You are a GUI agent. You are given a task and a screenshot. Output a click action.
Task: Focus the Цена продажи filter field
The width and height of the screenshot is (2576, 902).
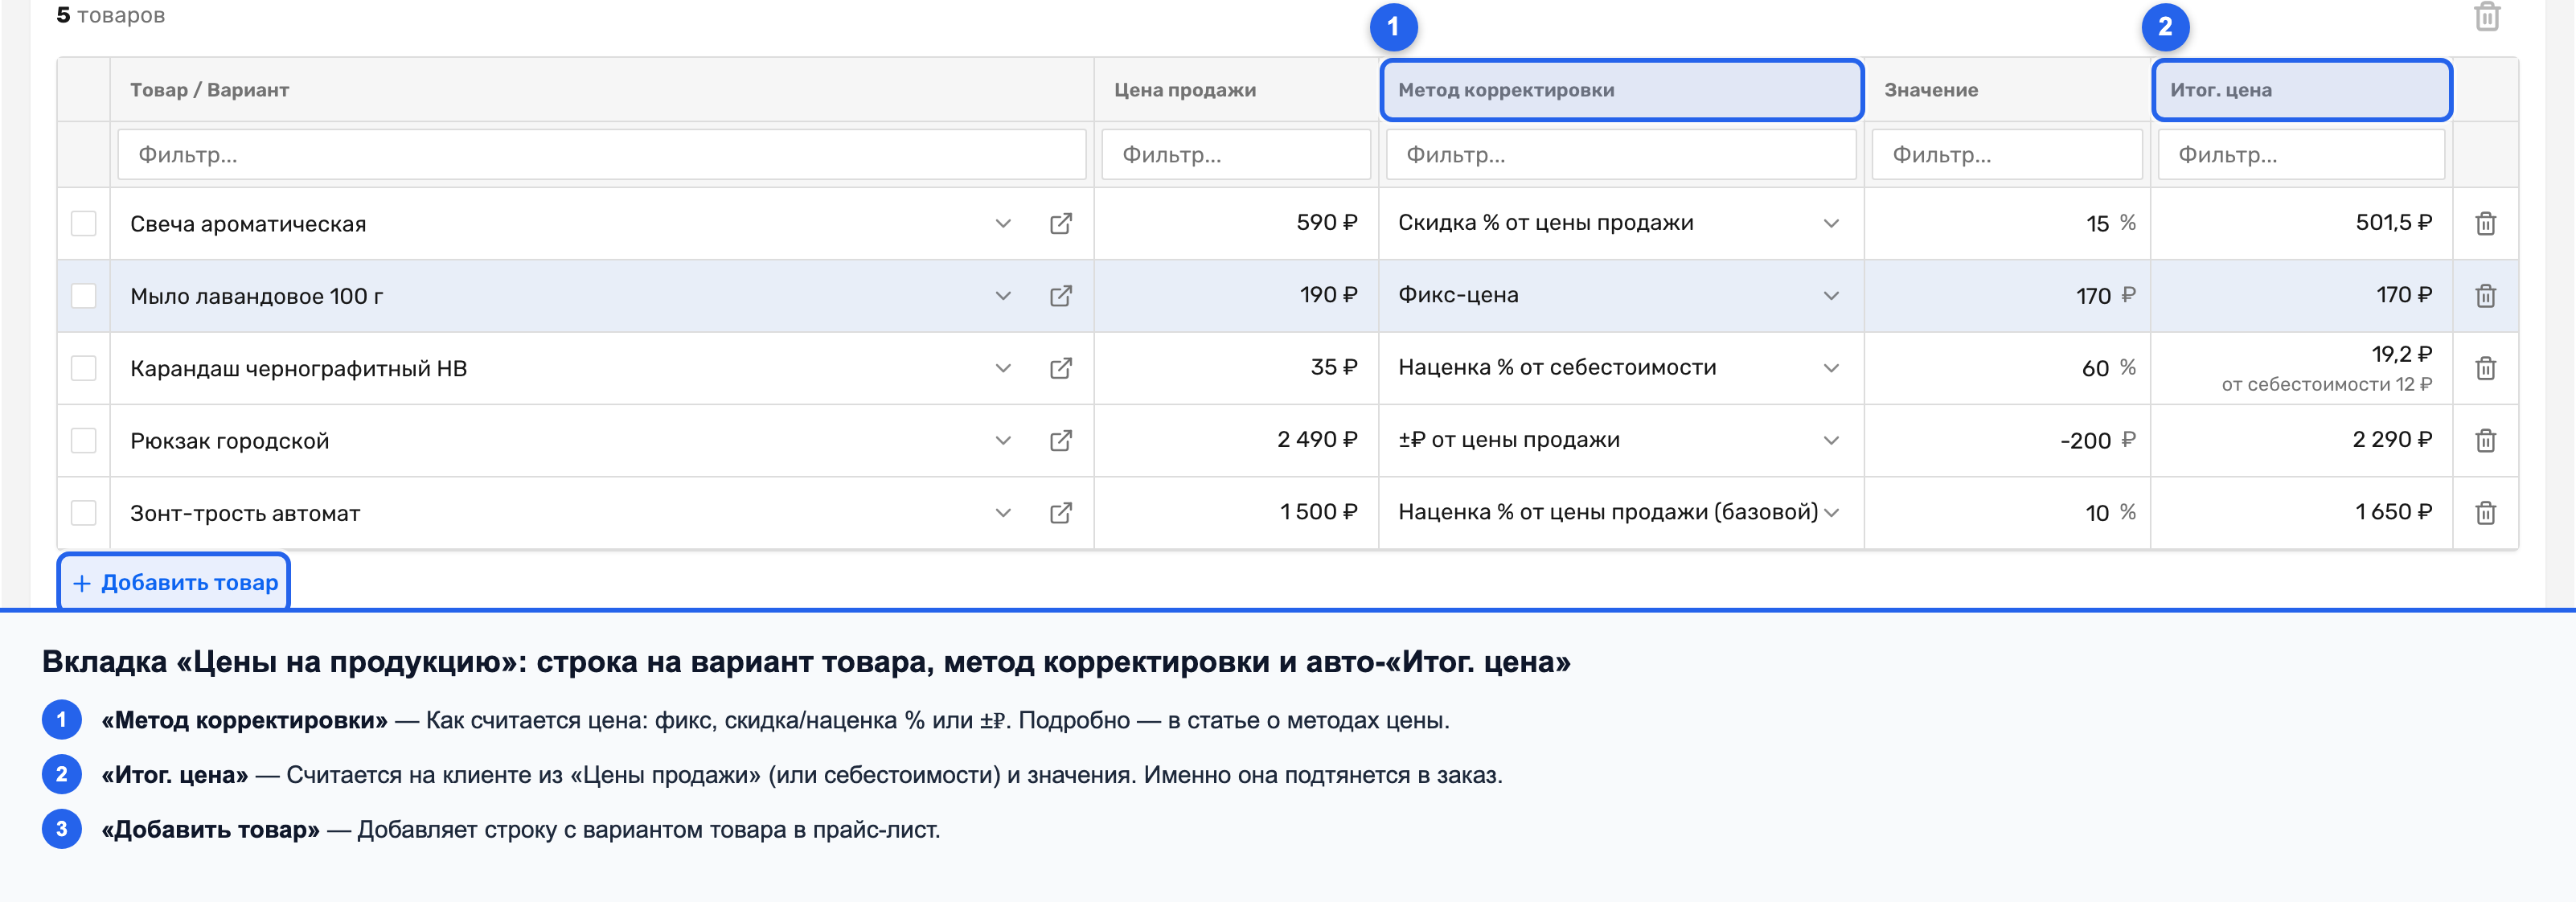pos(1235,155)
